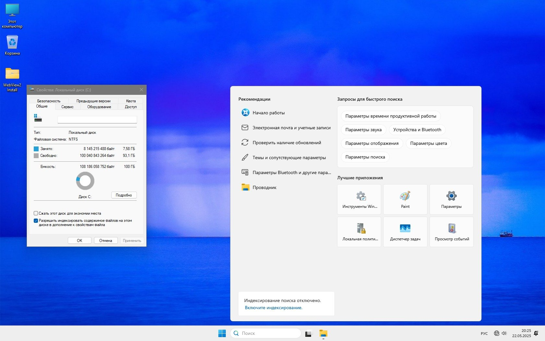Open Paint from the best apps
This screenshot has width=545, height=341.
[x=405, y=199]
